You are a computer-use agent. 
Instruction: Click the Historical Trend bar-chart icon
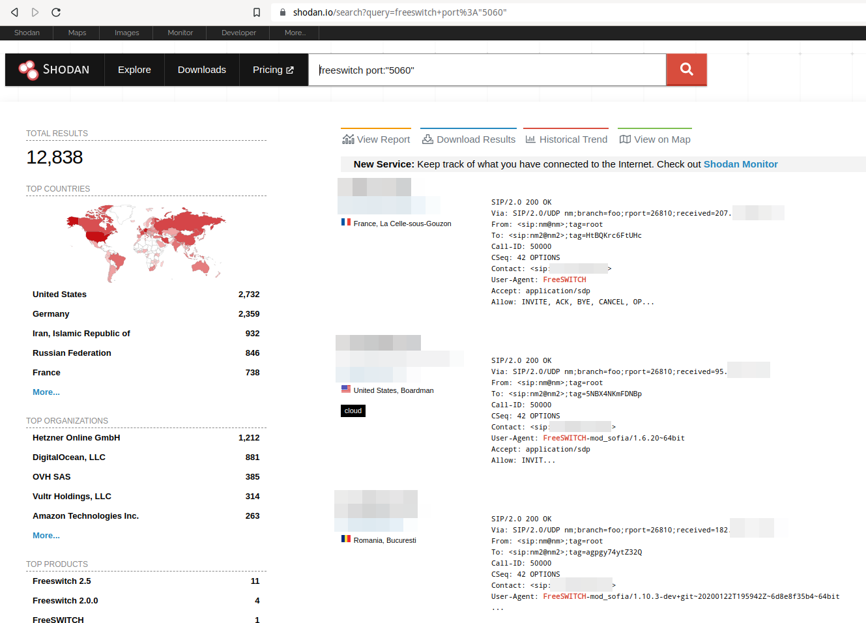(x=530, y=139)
